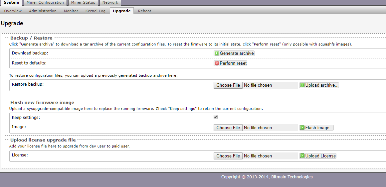Click the Restore backup label
The height and width of the screenshot is (187, 386).
(x=28, y=84)
